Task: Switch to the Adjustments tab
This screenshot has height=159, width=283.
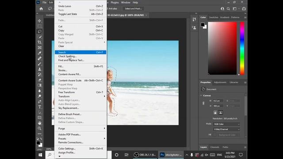Action: click(x=220, y=83)
